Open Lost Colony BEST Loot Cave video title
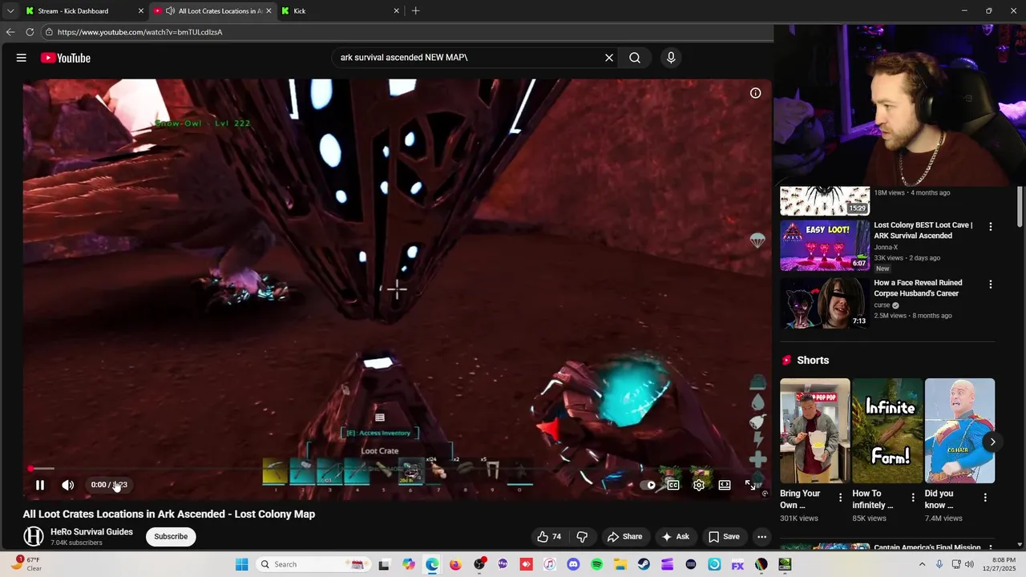The height and width of the screenshot is (577, 1026). click(923, 231)
